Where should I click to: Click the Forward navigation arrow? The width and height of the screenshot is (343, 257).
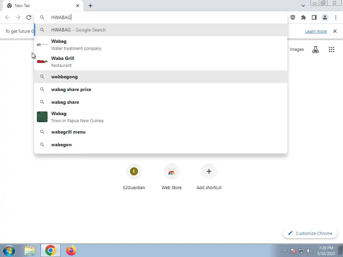click(x=18, y=17)
